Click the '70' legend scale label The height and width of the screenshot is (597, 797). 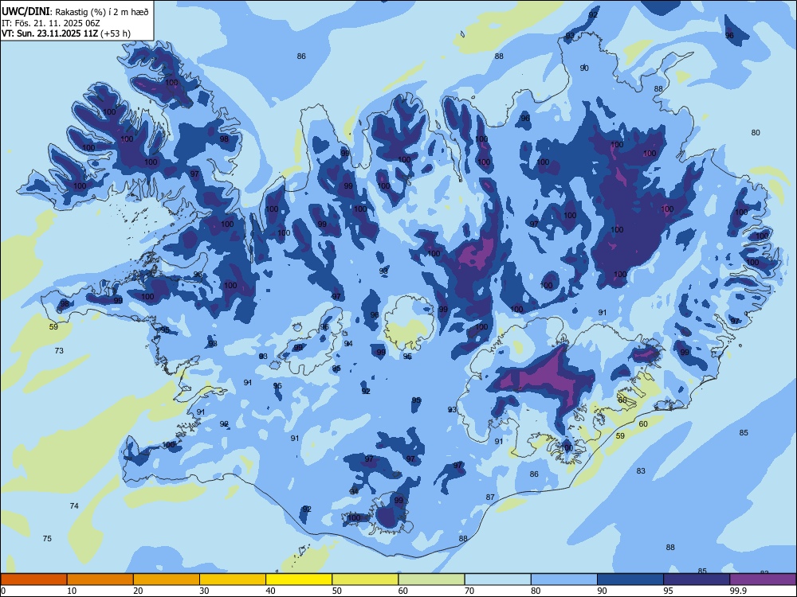pyautogui.click(x=469, y=591)
